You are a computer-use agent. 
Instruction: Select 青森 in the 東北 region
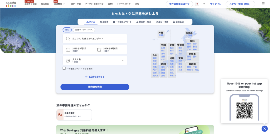[189, 44]
